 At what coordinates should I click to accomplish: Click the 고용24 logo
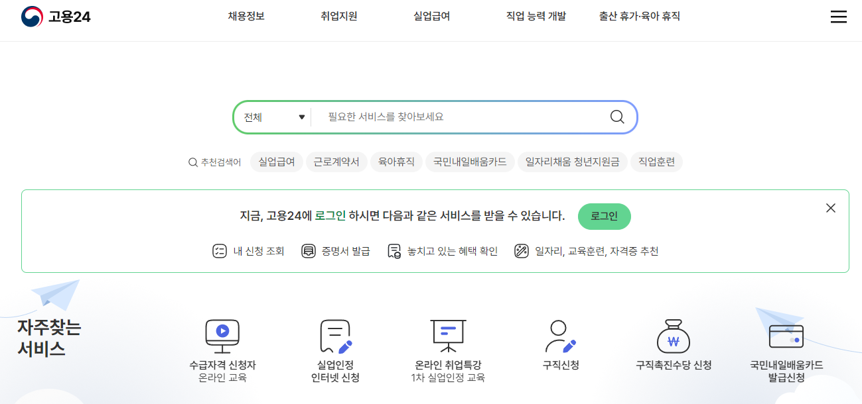[56, 17]
